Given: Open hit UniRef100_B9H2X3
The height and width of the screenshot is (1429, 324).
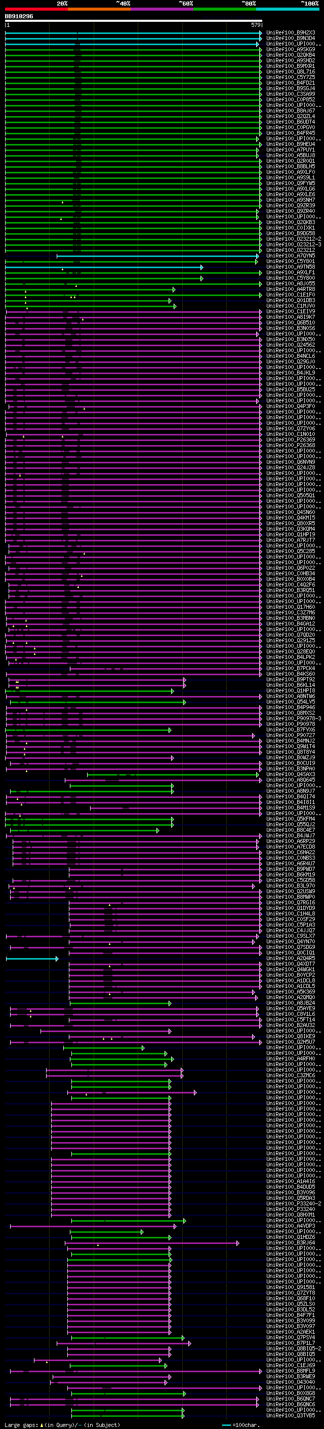Looking at the screenshot, I should (x=291, y=33).
